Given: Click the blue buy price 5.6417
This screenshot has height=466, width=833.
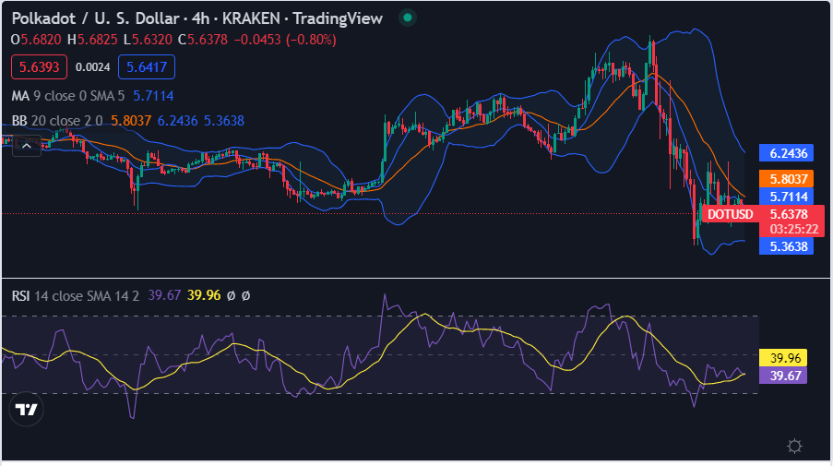Looking at the screenshot, I should (x=147, y=67).
